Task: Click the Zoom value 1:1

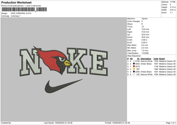Action: pyautogui.click(x=171, y=13)
